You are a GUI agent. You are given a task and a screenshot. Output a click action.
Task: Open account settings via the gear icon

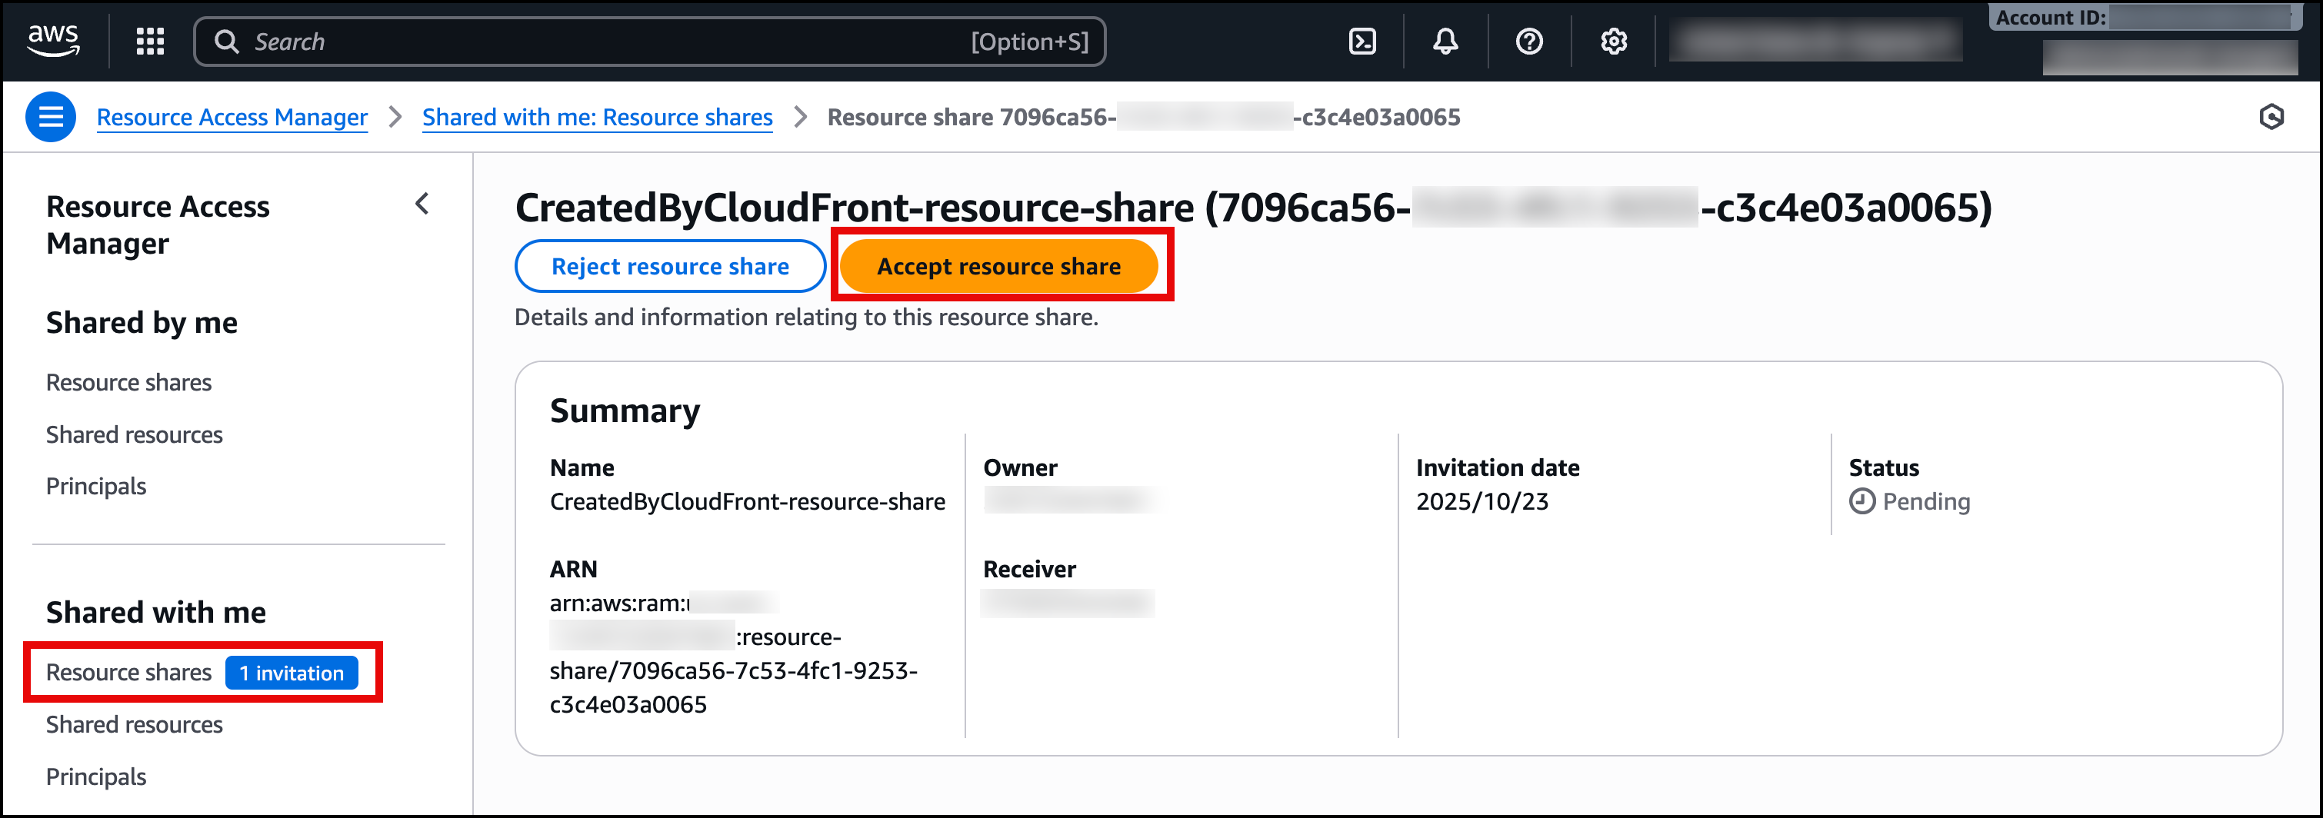[x=1613, y=42]
